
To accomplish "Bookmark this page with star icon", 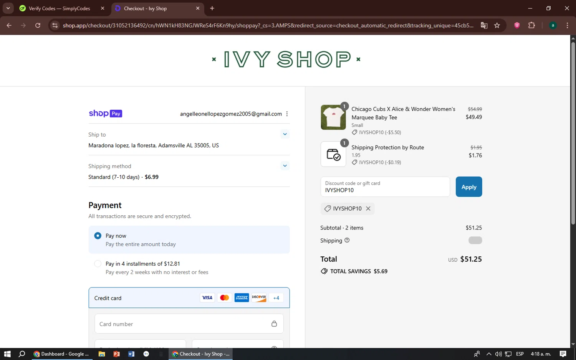I will pos(497,25).
